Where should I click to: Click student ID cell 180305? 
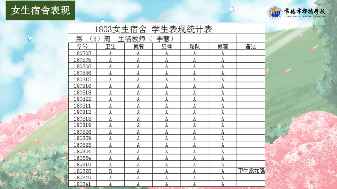coord(83,60)
